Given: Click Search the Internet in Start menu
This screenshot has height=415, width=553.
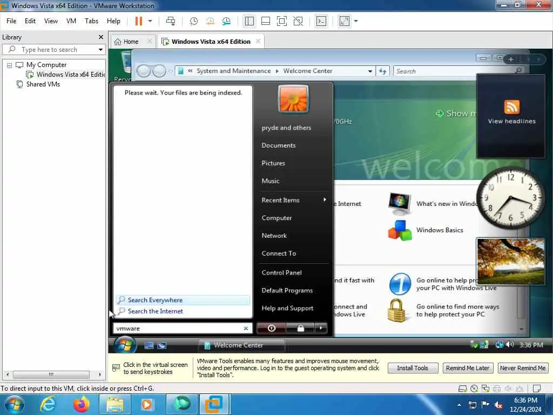Looking at the screenshot, I should 183,311.
